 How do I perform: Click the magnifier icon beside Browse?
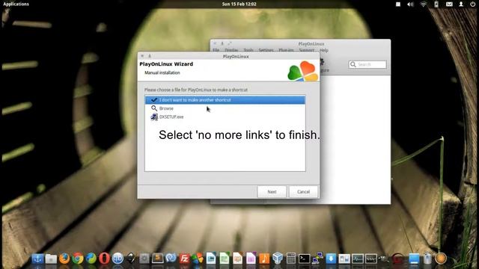click(x=154, y=108)
